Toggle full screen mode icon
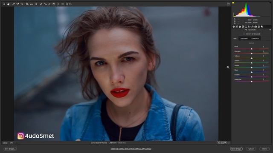The height and width of the screenshot is (153, 273). pyautogui.click(x=229, y=4)
